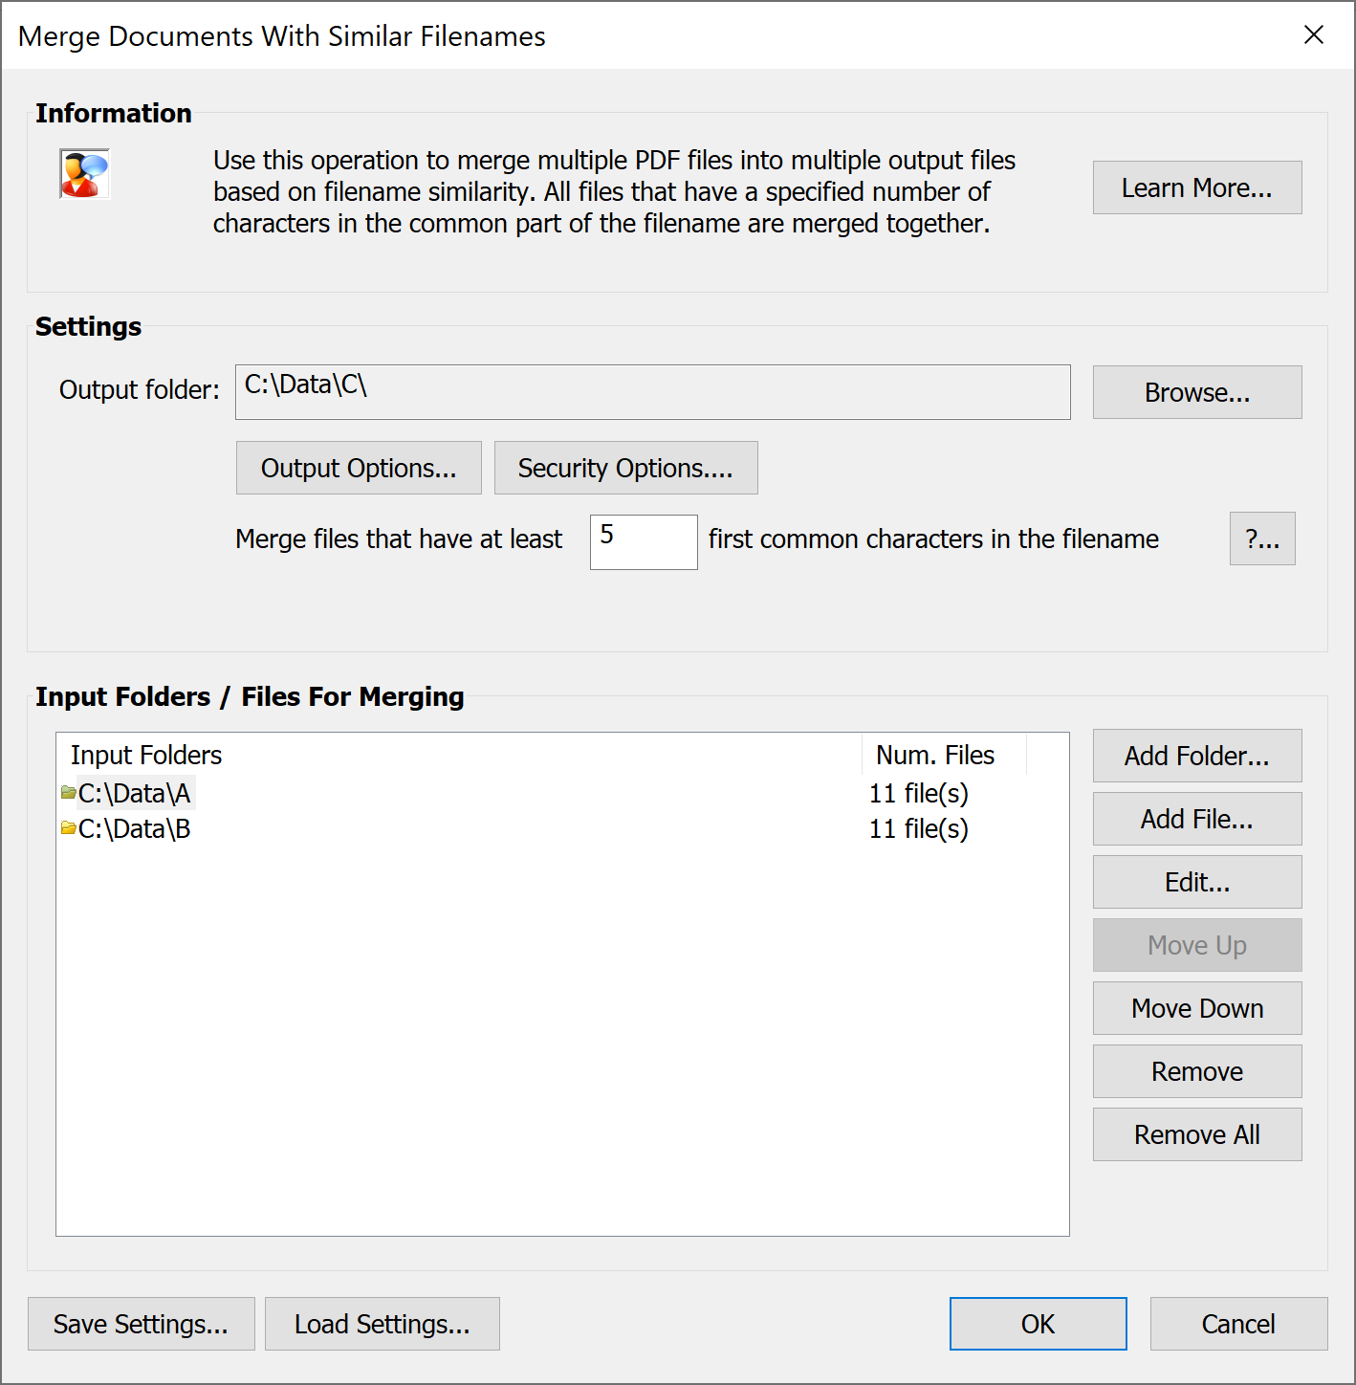1356x1385 pixels.
Task: Click the folder icon beside C:\Data\B
Action: point(67,828)
